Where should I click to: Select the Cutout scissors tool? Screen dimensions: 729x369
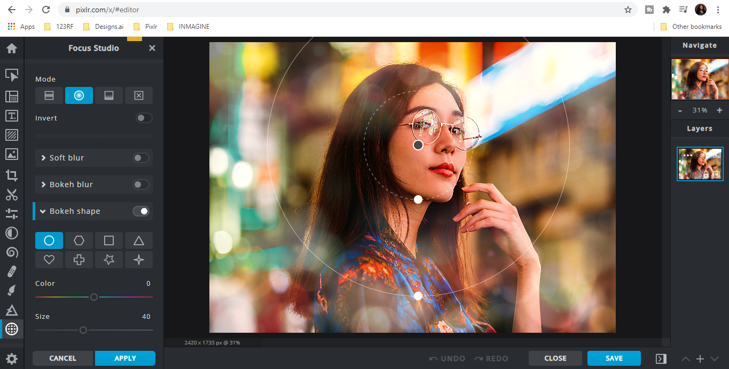[12, 195]
